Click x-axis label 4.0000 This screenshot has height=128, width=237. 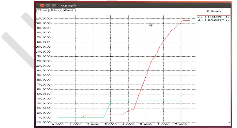pyautogui.click(x=128, y=124)
